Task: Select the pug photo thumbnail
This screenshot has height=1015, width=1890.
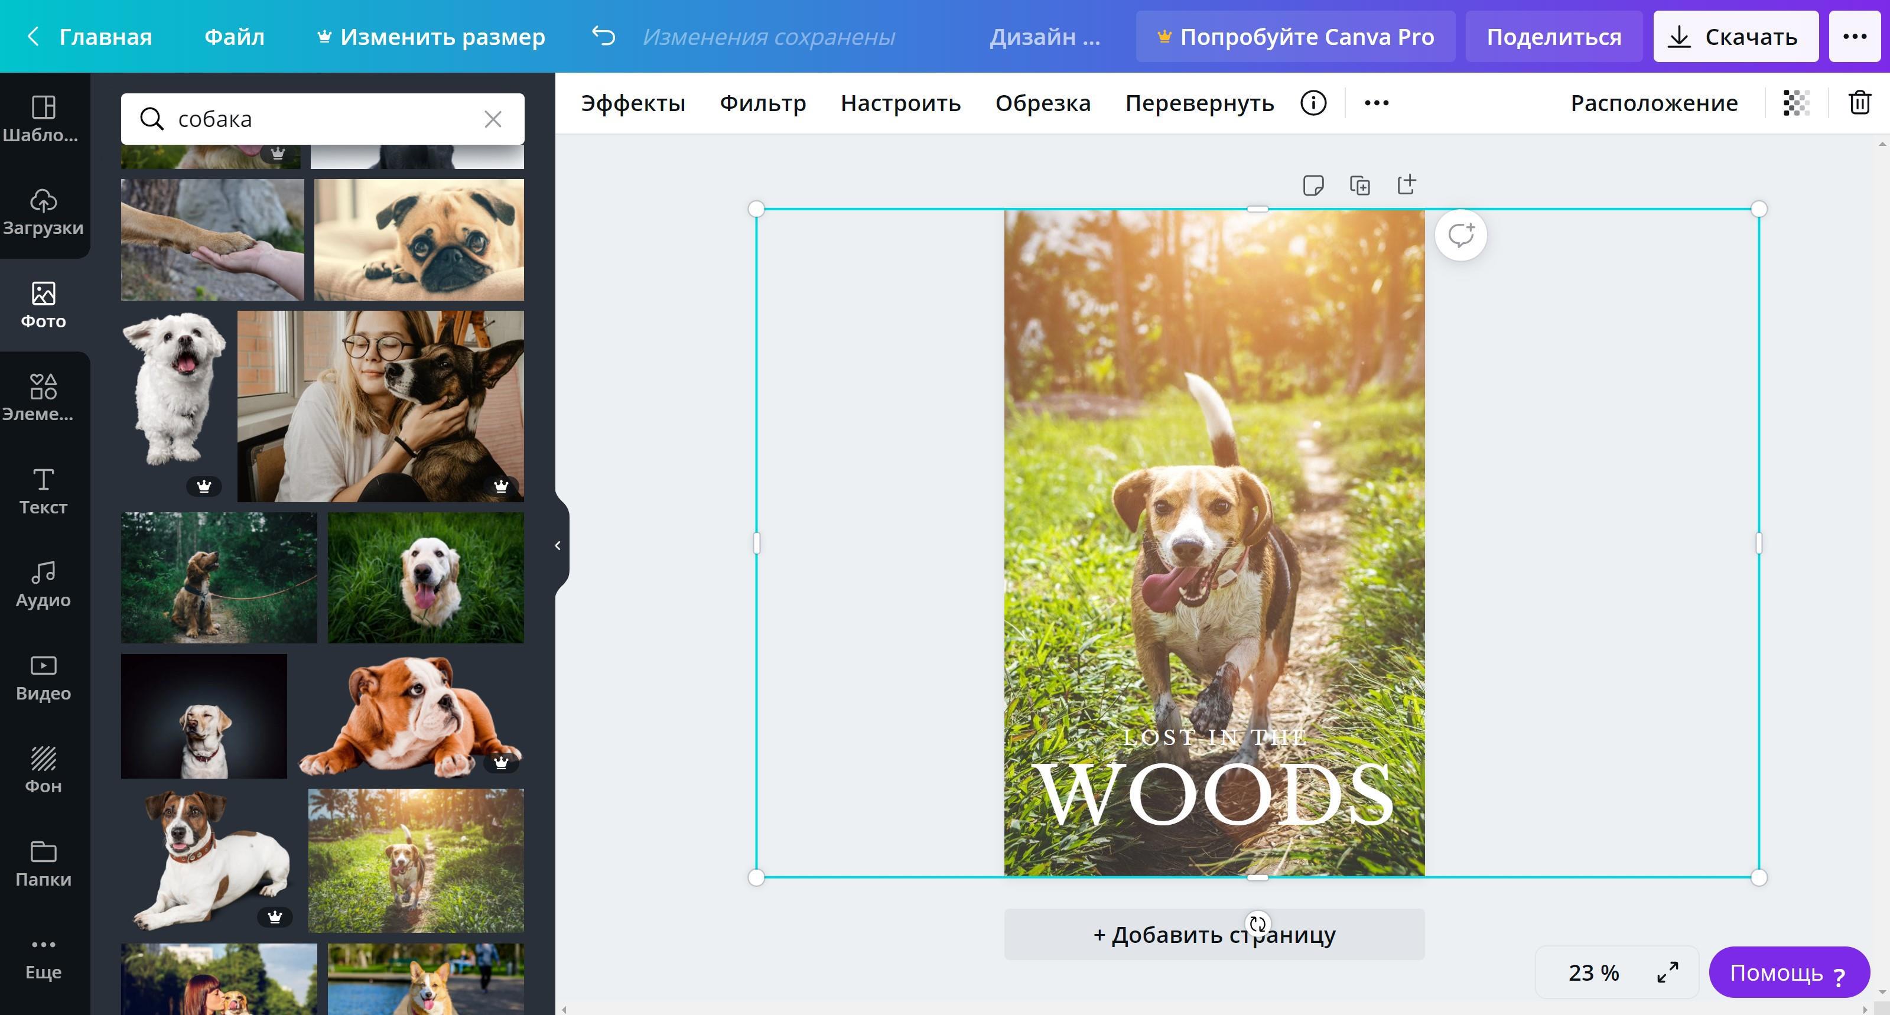Action: [x=419, y=239]
